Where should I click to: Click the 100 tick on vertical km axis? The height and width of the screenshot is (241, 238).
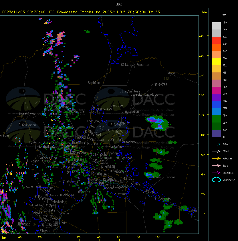coord(201,115)
